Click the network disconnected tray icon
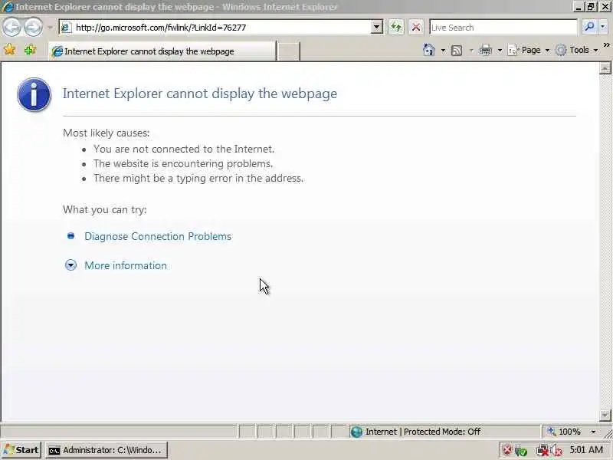 point(542,451)
